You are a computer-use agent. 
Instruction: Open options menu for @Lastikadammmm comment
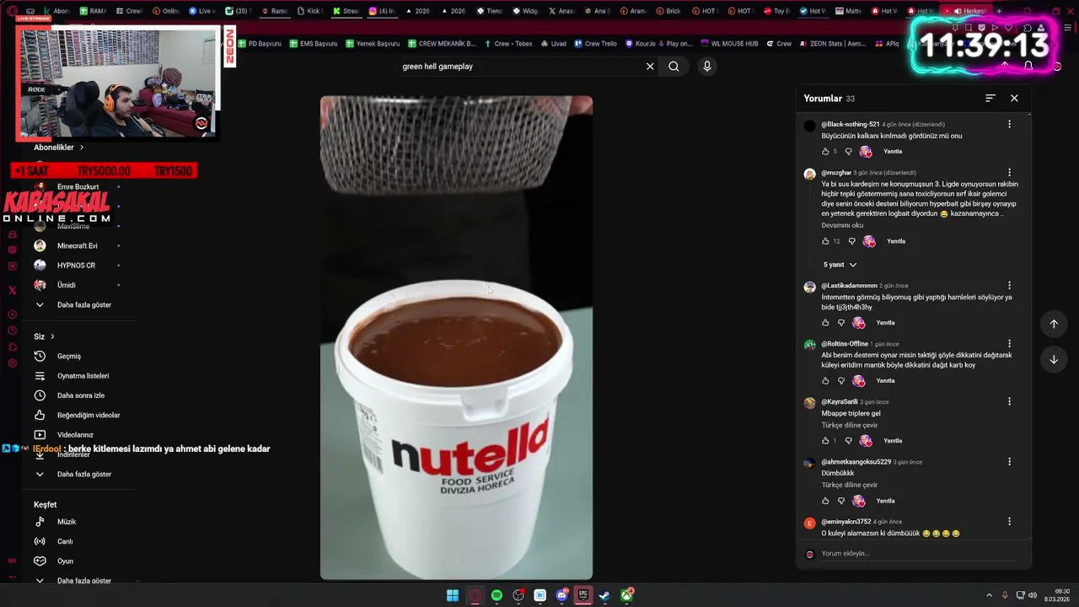click(1009, 286)
